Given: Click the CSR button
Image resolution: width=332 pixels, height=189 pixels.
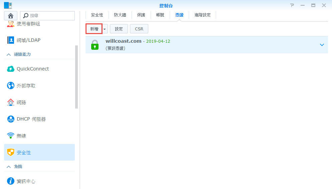Looking at the screenshot, I should coord(139,29).
